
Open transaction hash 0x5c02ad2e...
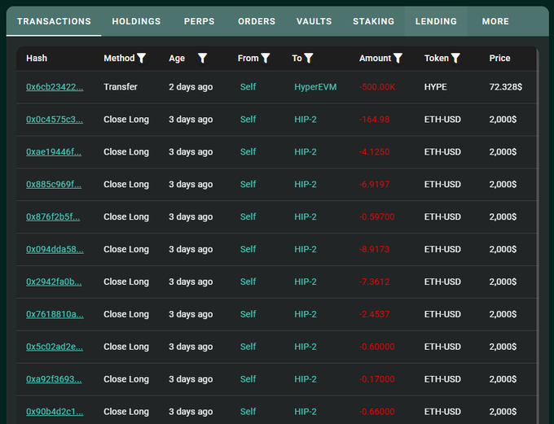tap(55, 347)
